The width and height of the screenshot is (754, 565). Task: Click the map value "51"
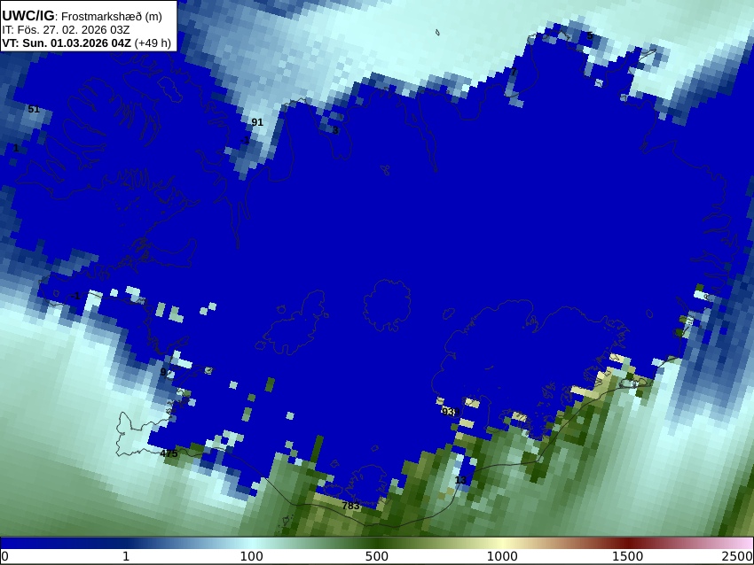(34, 109)
